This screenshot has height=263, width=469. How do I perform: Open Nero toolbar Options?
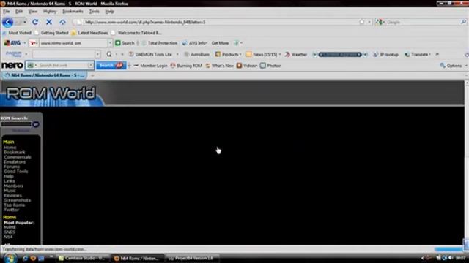(451, 66)
